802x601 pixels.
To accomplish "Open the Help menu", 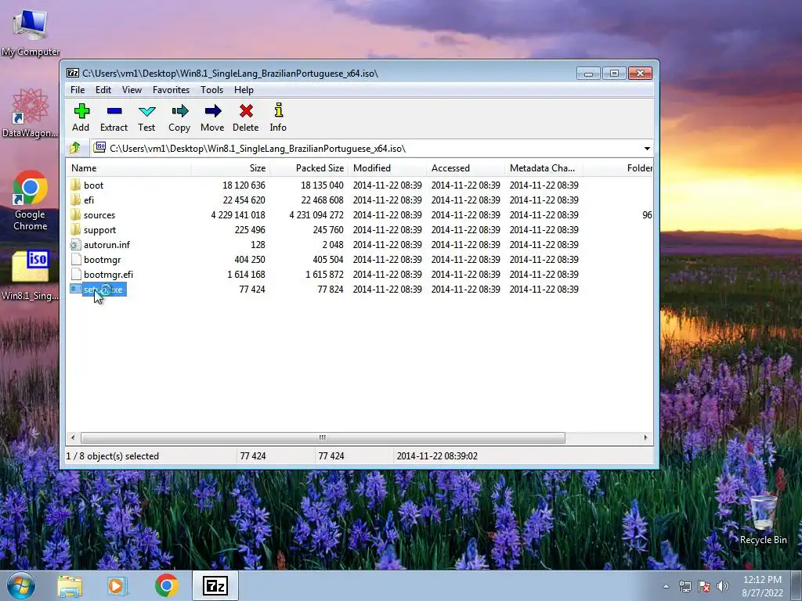I will click(x=244, y=90).
